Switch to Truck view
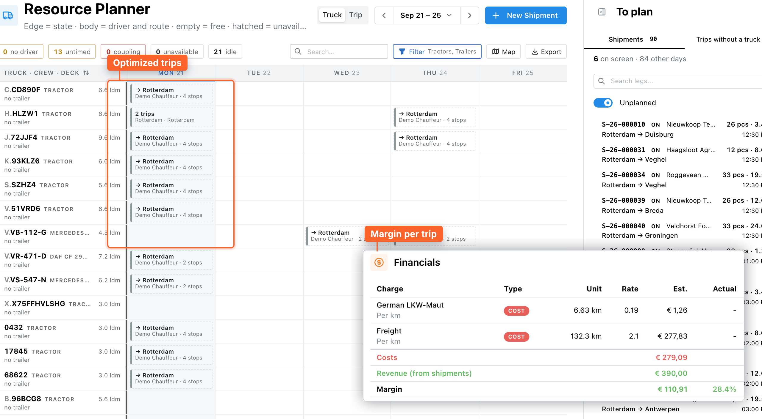 point(332,15)
